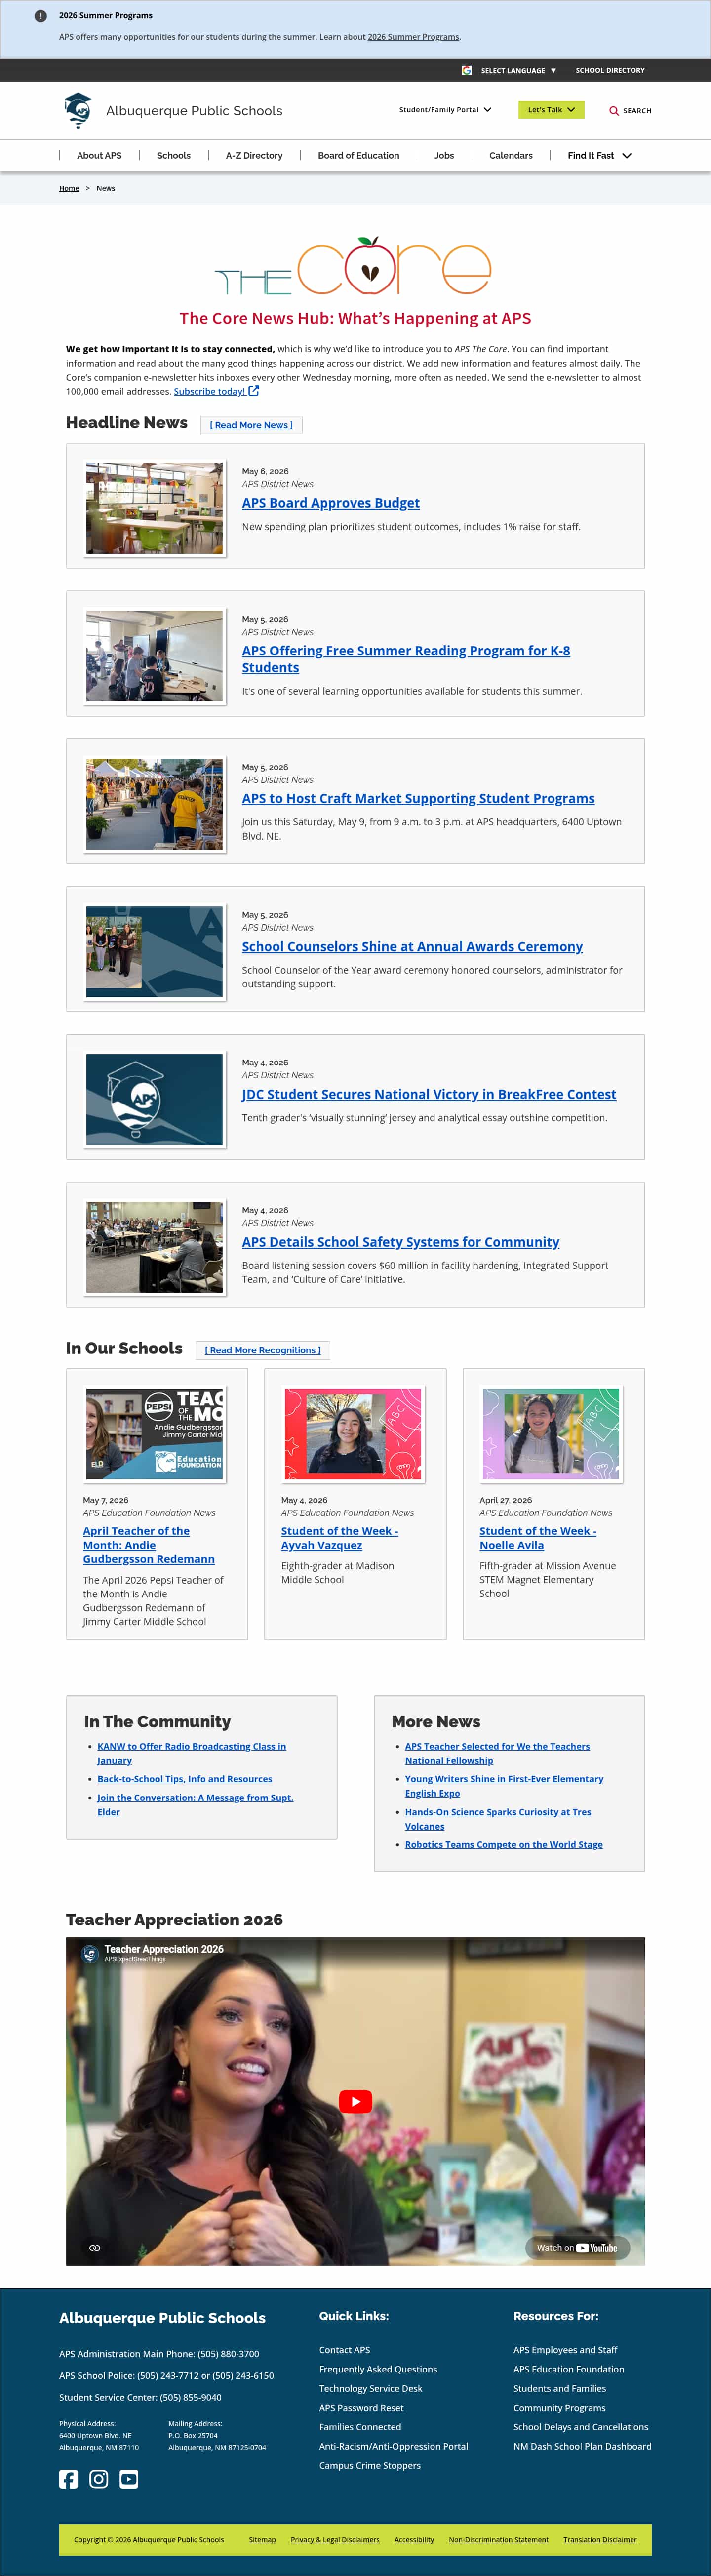This screenshot has width=711, height=2576.
Task: Click the craft market thumbnail image
Action: 155,804
